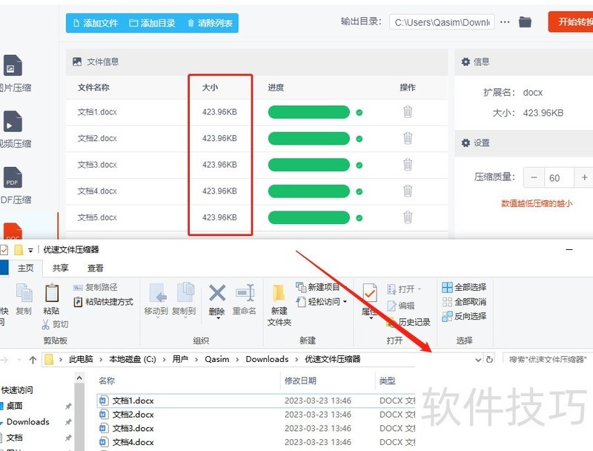Click the 清除列表 button
Screen dimensions: 593x451
point(210,24)
